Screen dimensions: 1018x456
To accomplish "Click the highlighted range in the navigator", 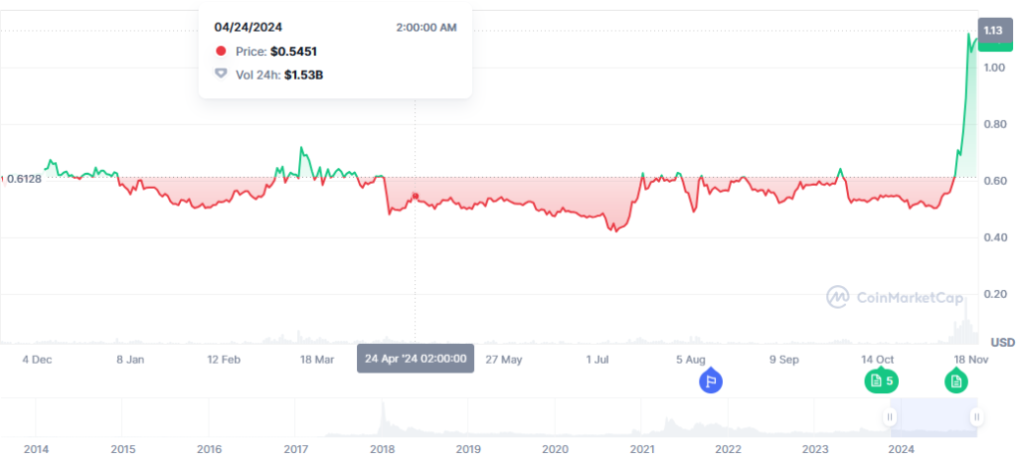I will coord(934,417).
